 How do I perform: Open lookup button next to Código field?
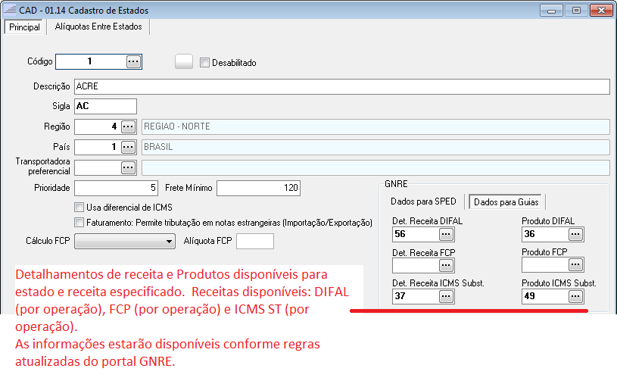133,62
